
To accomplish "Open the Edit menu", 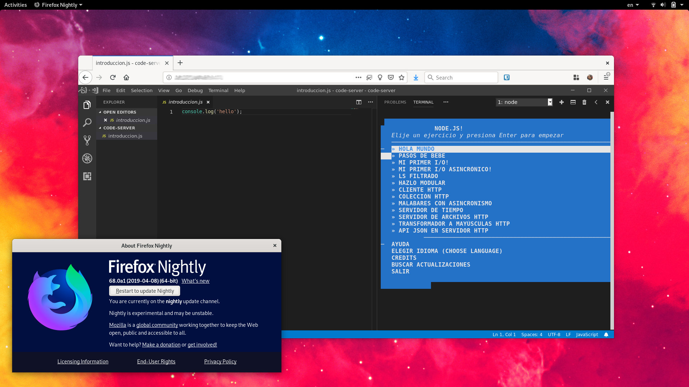I will [x=121, y=91].
